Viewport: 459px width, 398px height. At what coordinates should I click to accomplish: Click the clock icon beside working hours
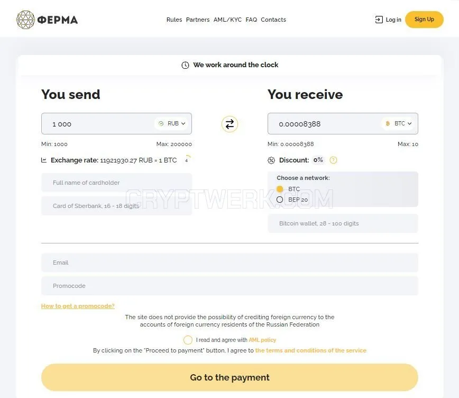[x=185, y=65]
